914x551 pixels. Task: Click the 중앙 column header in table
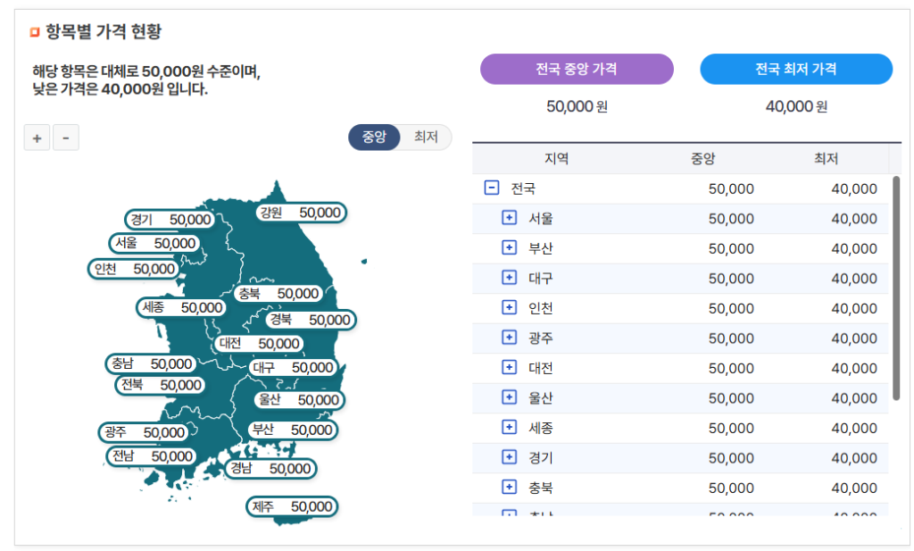[x=703, y=159]
